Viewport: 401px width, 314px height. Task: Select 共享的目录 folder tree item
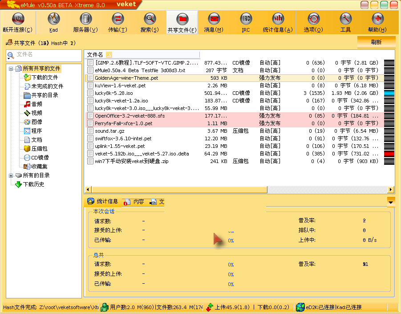click(41, 95)
